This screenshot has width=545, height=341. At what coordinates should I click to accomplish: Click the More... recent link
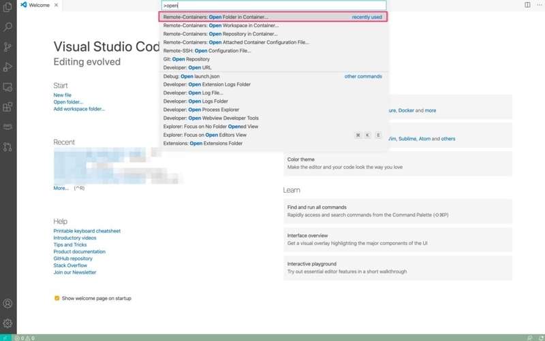point(61,188)
